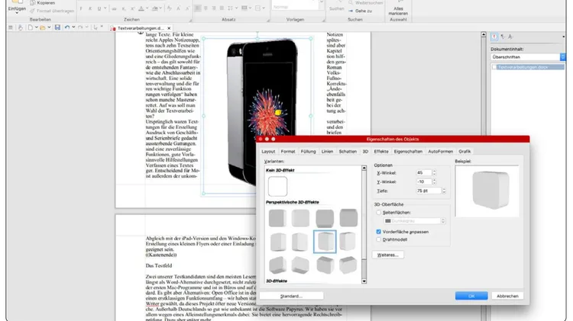Viewport: 573px width, 321px height.
Task: Click the red navigator icon in sidebar
Action: (x=494, y=37)
